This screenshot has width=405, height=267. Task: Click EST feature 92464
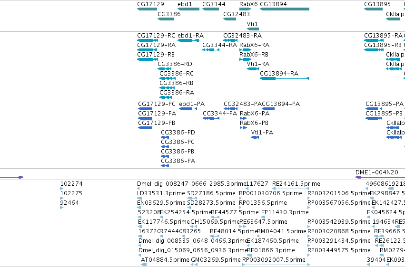(x=62, y=208)
